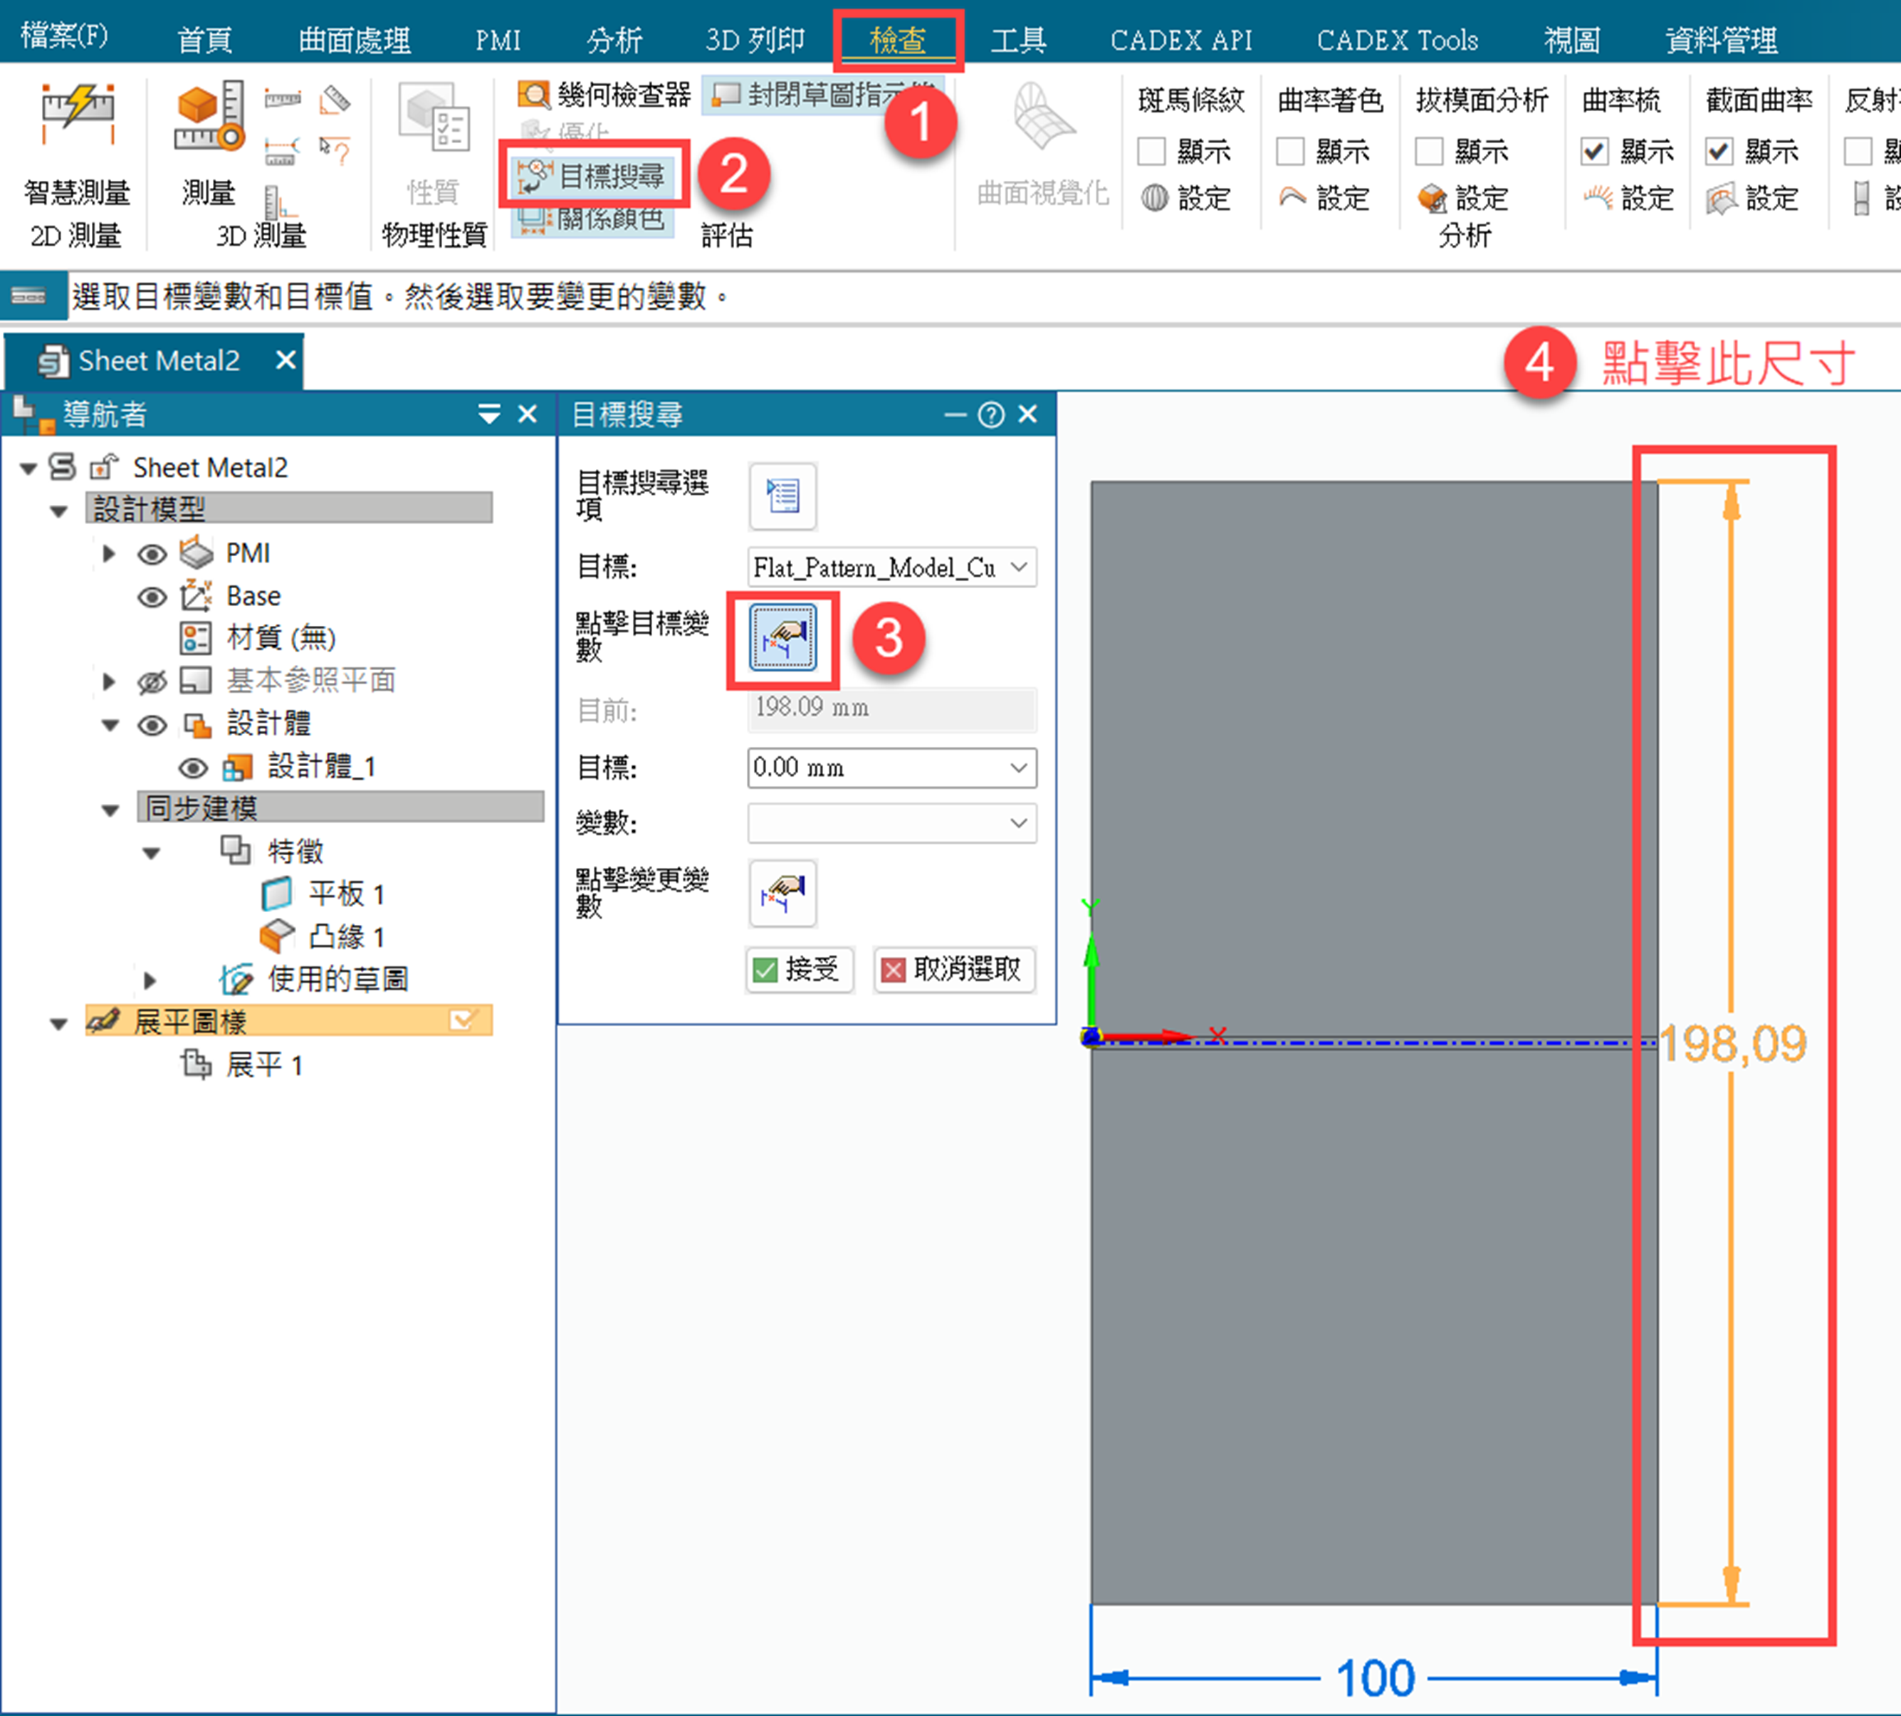Expand the 使用的草圖 tree node

tap(149, 980)
